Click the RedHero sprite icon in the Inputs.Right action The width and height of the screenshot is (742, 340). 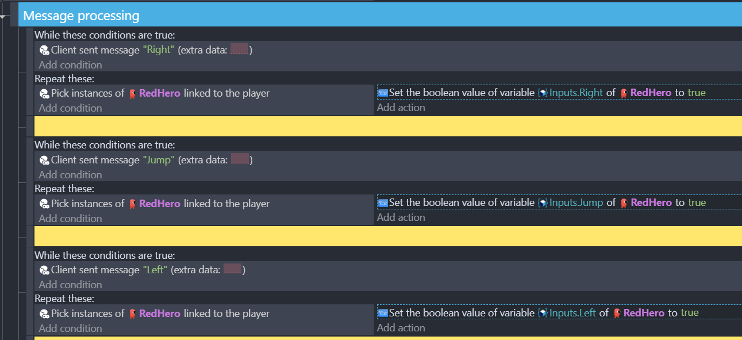coord(624,93)
